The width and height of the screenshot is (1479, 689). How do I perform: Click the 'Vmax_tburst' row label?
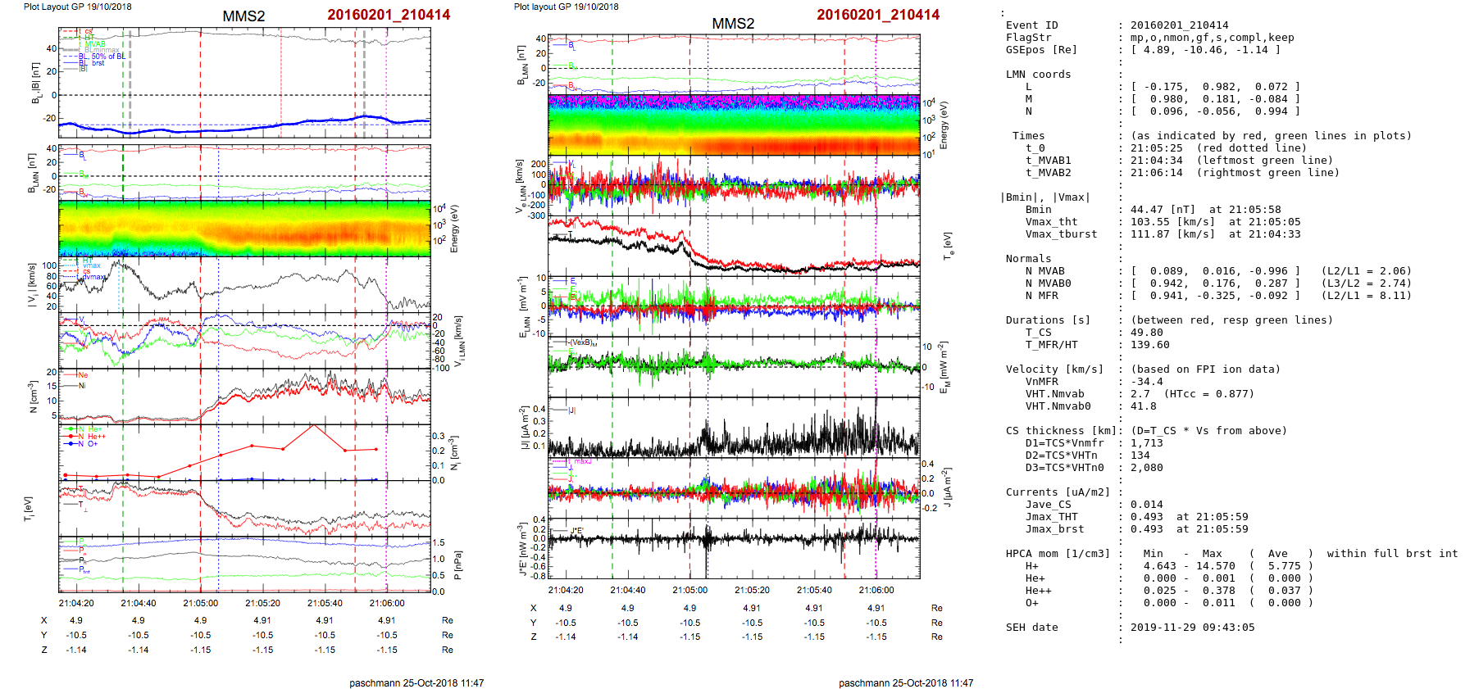point(1061,234)
